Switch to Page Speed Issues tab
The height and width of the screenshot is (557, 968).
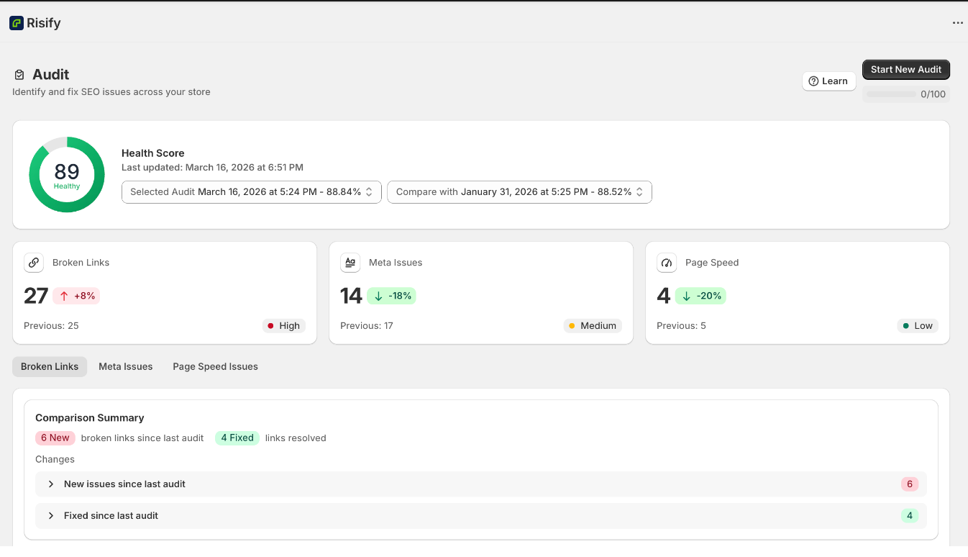(215, 366)
